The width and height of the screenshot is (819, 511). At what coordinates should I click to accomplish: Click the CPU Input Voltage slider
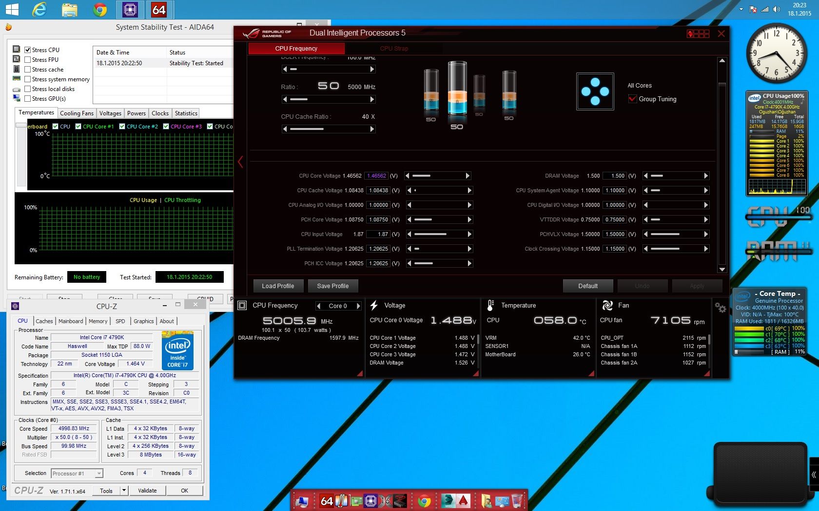pyautogui.click(x=438, y=234)
